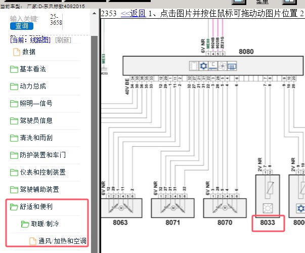The image size is (305, 253).
Task: Click the 8071 component label
Action: (172, 223)
